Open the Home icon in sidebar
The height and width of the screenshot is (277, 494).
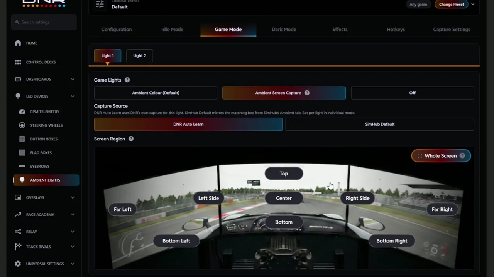tap(18, 43)
